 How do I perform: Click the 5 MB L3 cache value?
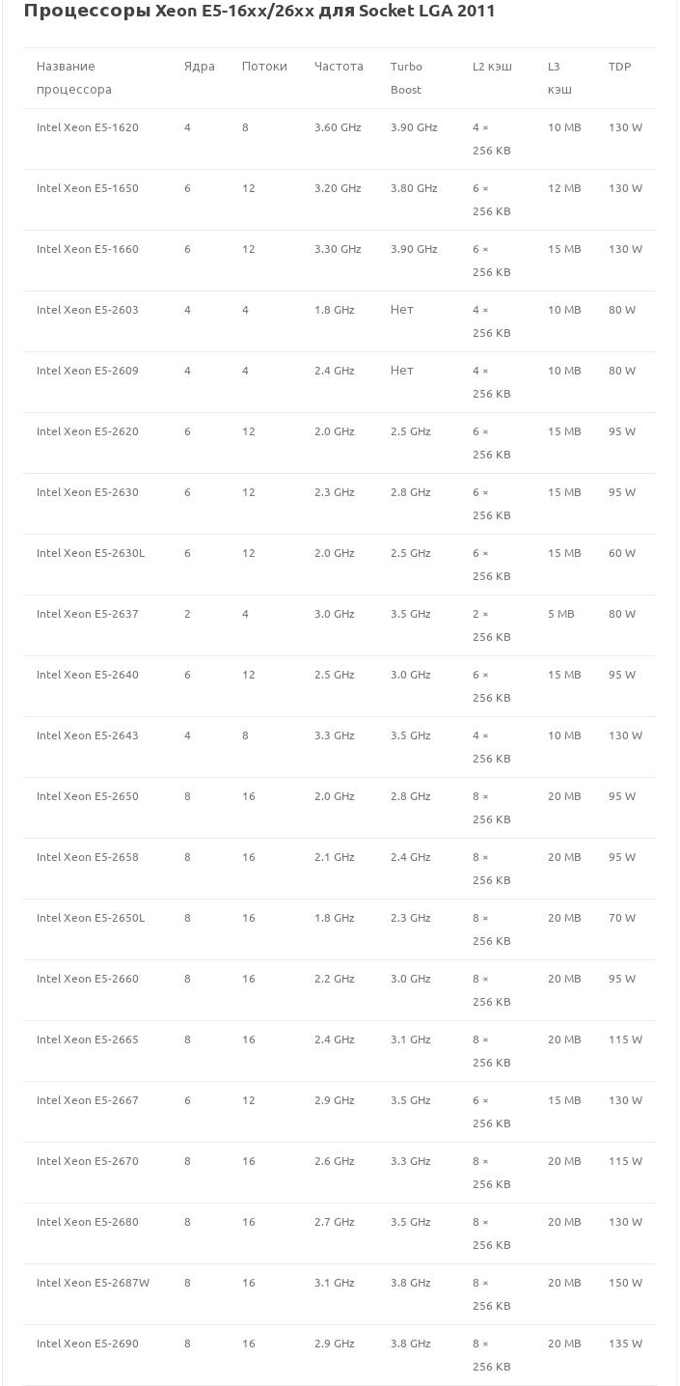tap(560, 614)
